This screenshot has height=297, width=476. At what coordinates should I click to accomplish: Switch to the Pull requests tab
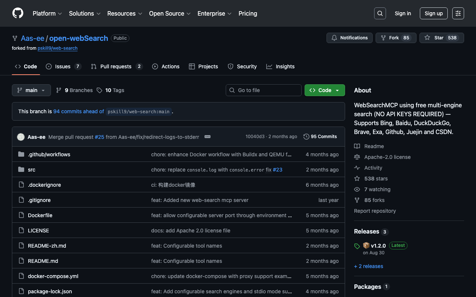tap(116, 66)
